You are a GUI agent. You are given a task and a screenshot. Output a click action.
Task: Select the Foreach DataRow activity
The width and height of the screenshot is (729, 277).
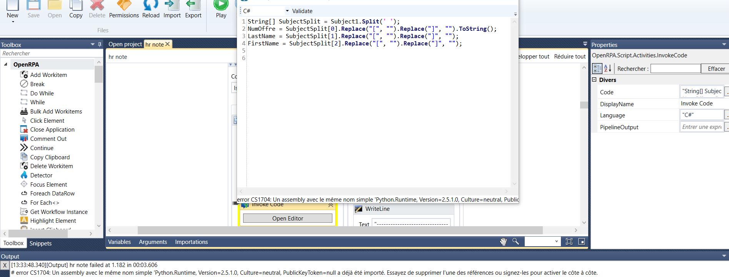tap(52, 193)
